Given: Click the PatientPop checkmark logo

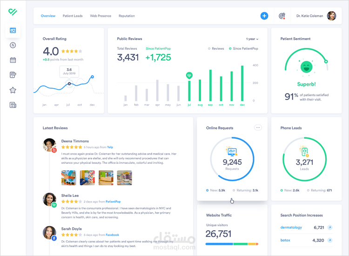Looking at the screenshot, I should tap(13, 12).
